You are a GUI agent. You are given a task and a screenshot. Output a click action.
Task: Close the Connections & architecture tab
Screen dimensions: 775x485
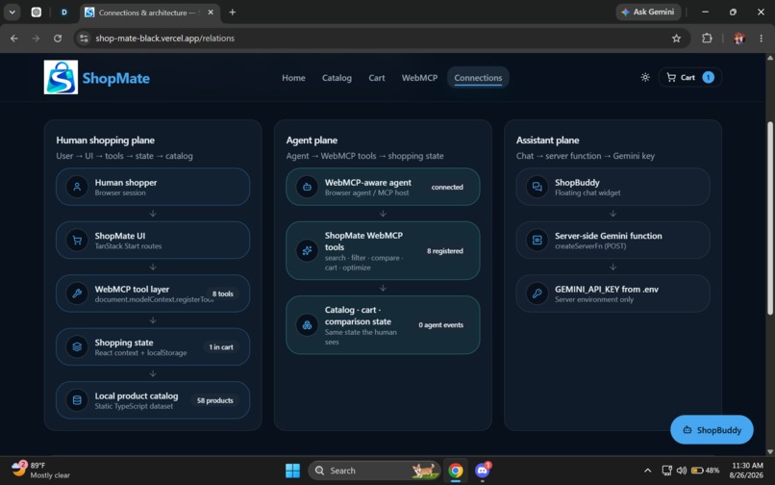point(211,13)
